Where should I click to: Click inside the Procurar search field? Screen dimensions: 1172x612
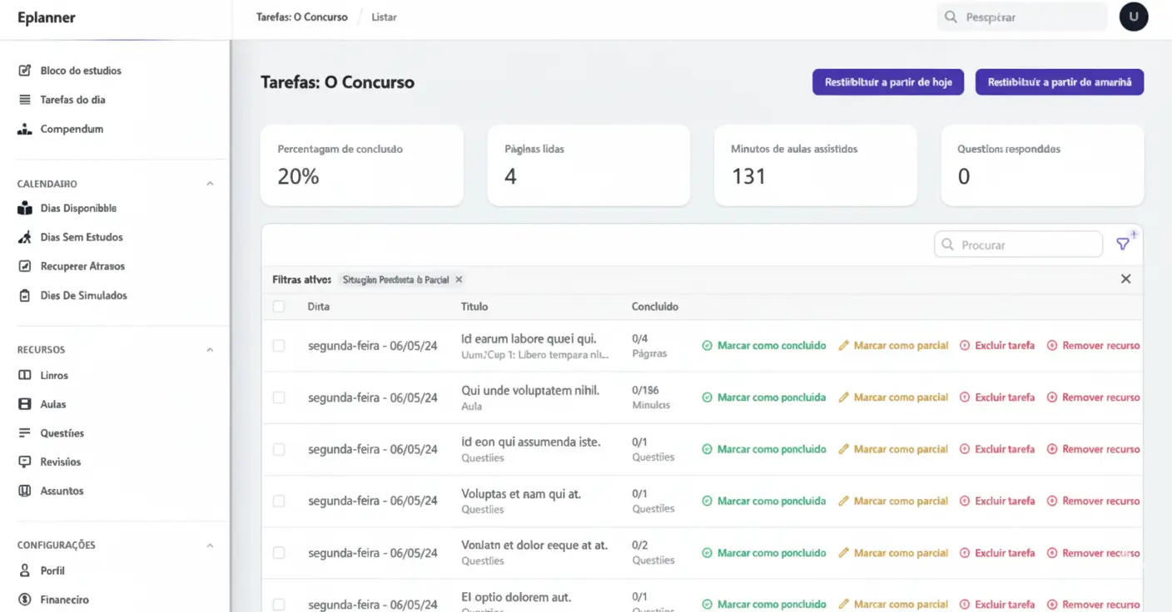[1017, 244]
